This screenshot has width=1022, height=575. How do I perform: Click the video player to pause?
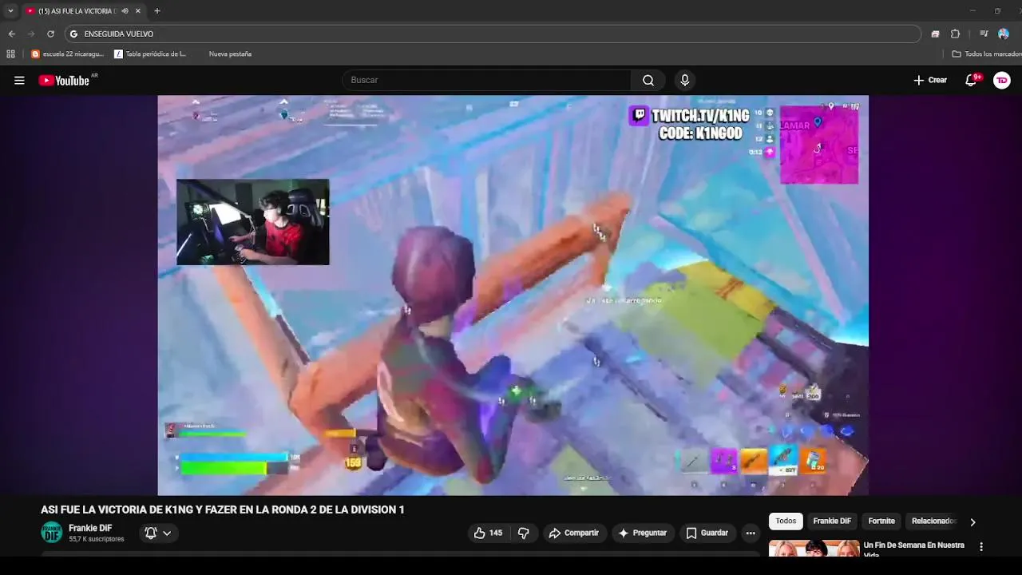[x=513, y=295]
